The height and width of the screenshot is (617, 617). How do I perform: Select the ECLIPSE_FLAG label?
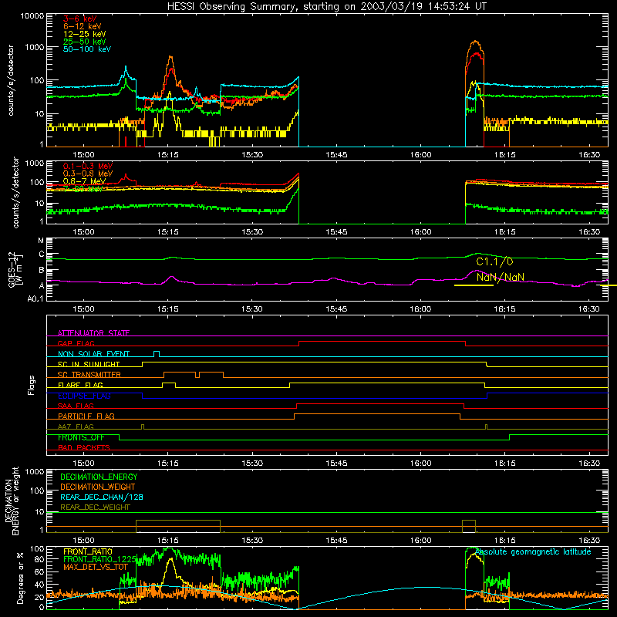(x=84, y=396)
